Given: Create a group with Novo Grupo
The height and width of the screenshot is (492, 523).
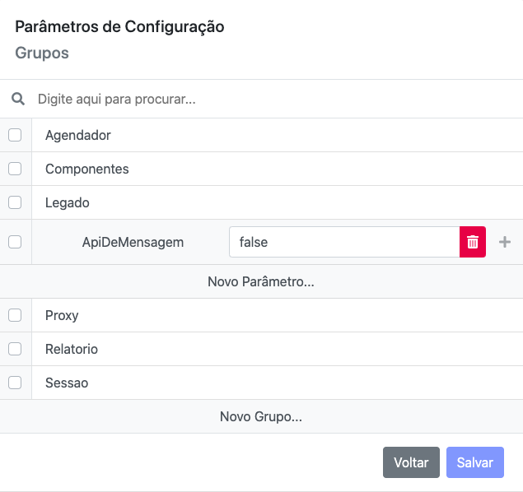Looking at the screenshot, I should [x=261, y=416].
